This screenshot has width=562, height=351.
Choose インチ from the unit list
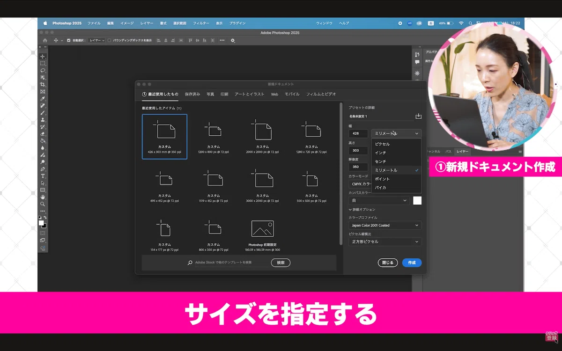396,153
